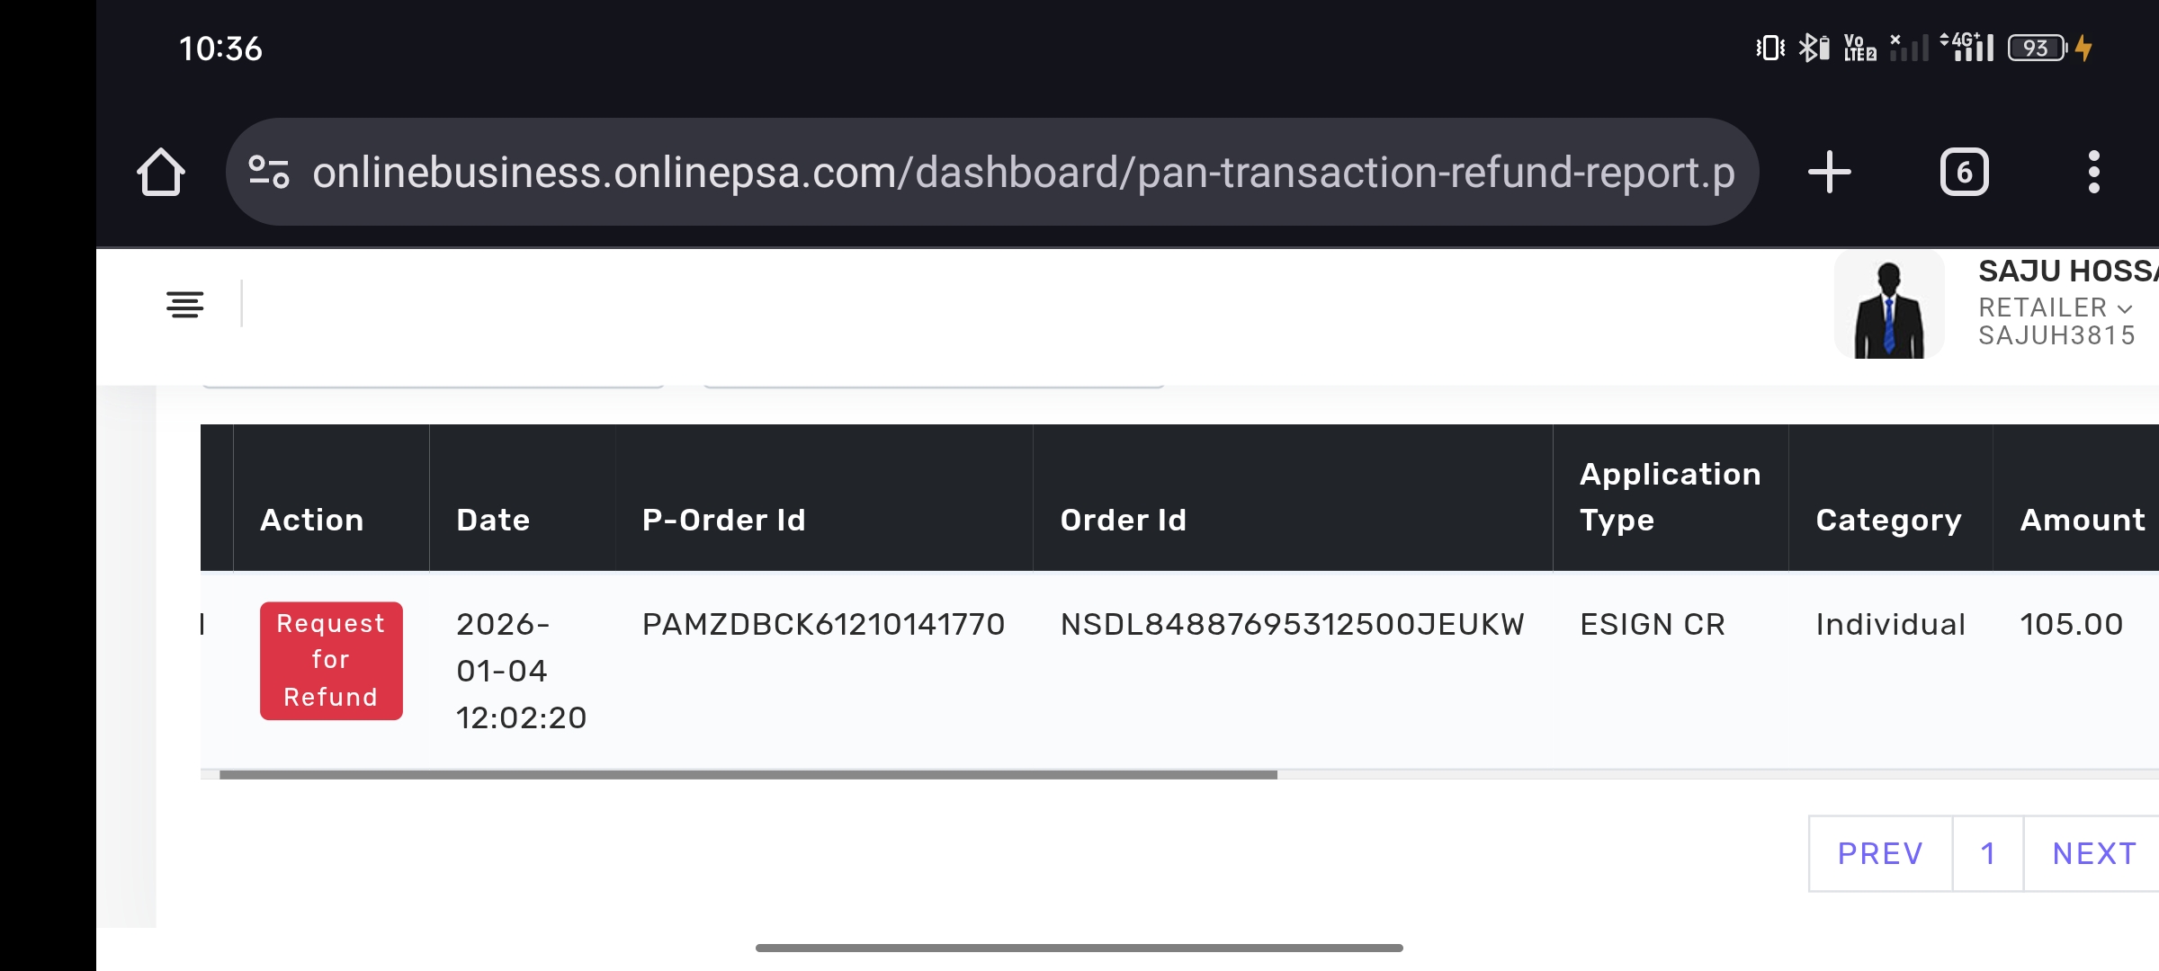Click the horizontal table scrollbar
The width and height of the screenshot is (2159, 971).
pos(748,774)
